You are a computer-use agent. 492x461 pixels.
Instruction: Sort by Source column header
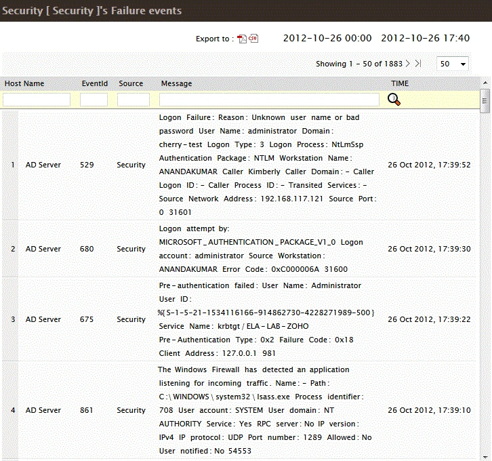tap(131, 83)
